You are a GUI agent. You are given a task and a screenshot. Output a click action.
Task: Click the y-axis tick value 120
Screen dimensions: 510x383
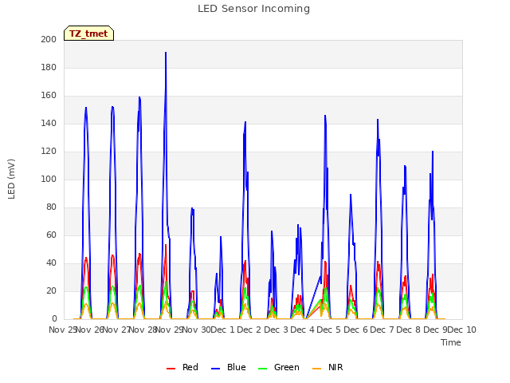tap(49, 152)
